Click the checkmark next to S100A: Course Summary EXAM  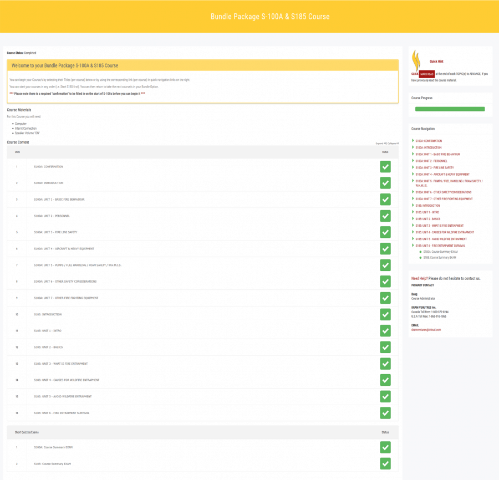coord(385,447)
